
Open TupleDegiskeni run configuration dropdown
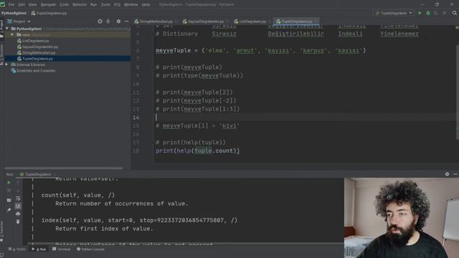click(394, 13)
